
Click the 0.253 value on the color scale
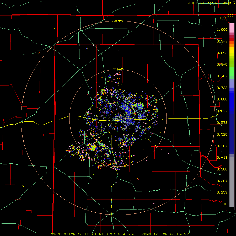click(x=222, y=192)
